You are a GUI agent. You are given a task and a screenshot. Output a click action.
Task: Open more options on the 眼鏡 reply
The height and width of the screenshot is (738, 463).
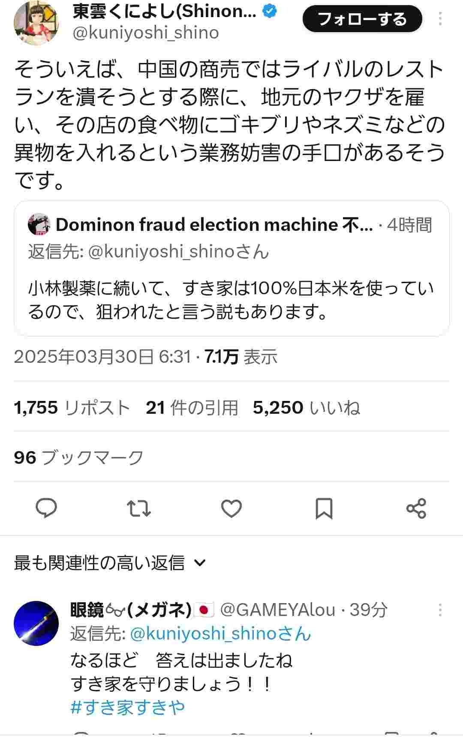point(440,610)
